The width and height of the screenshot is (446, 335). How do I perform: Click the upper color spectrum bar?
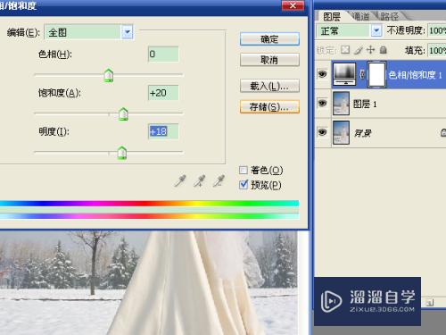[x=149, y=204]
